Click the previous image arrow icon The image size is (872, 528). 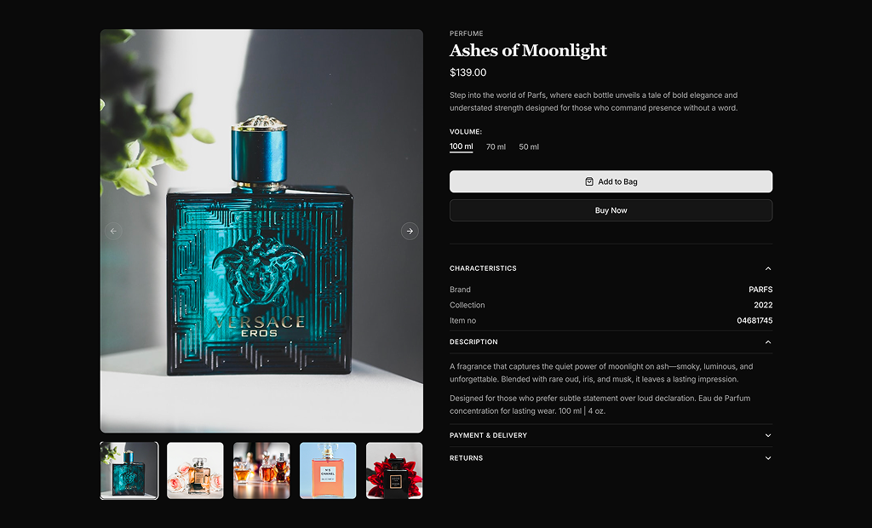pyautogui.click(x=113, y=231)
